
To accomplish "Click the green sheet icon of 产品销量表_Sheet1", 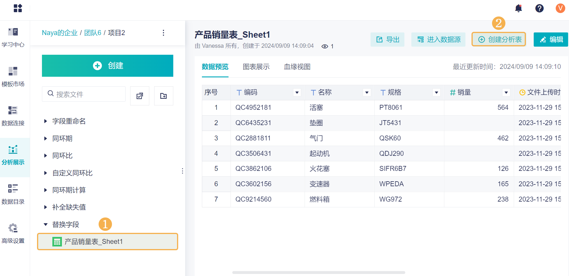I will tap(57, 242).
